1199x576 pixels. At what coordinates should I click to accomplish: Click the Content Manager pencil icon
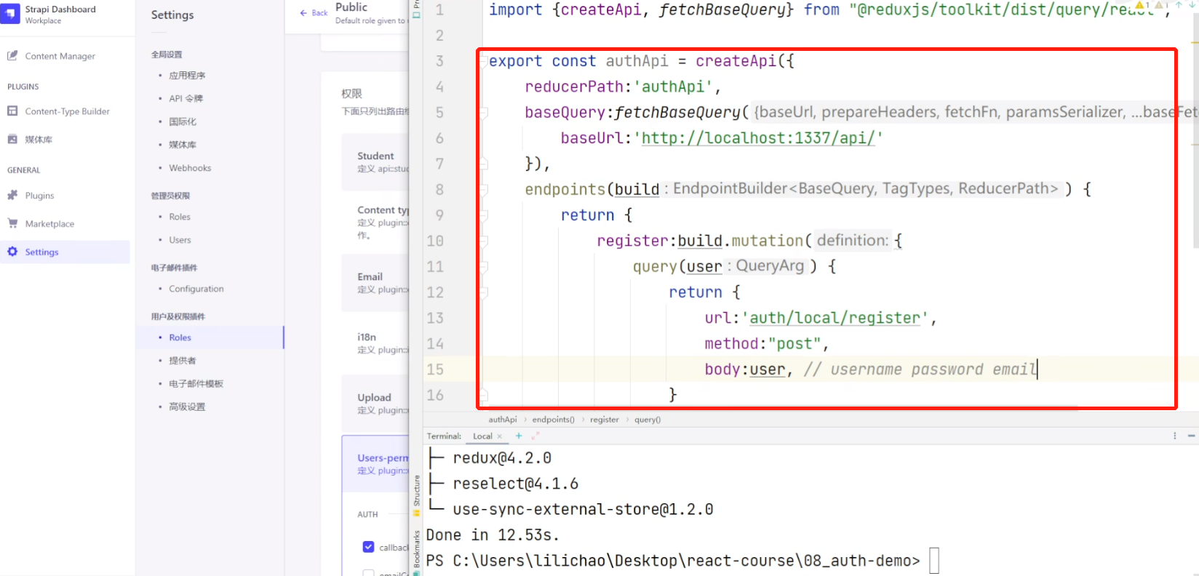pyautogui.click(x=12, y=55)
